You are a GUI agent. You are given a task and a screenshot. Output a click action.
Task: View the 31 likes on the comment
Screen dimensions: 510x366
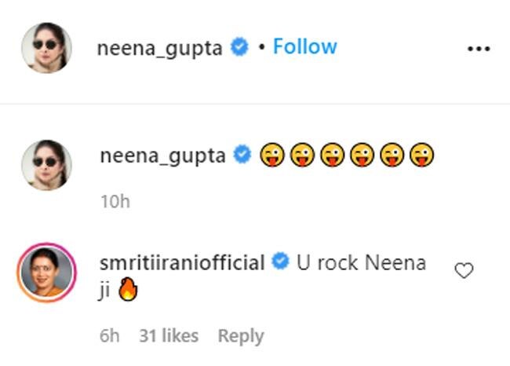pyautogui.click(x=169, y=336)
